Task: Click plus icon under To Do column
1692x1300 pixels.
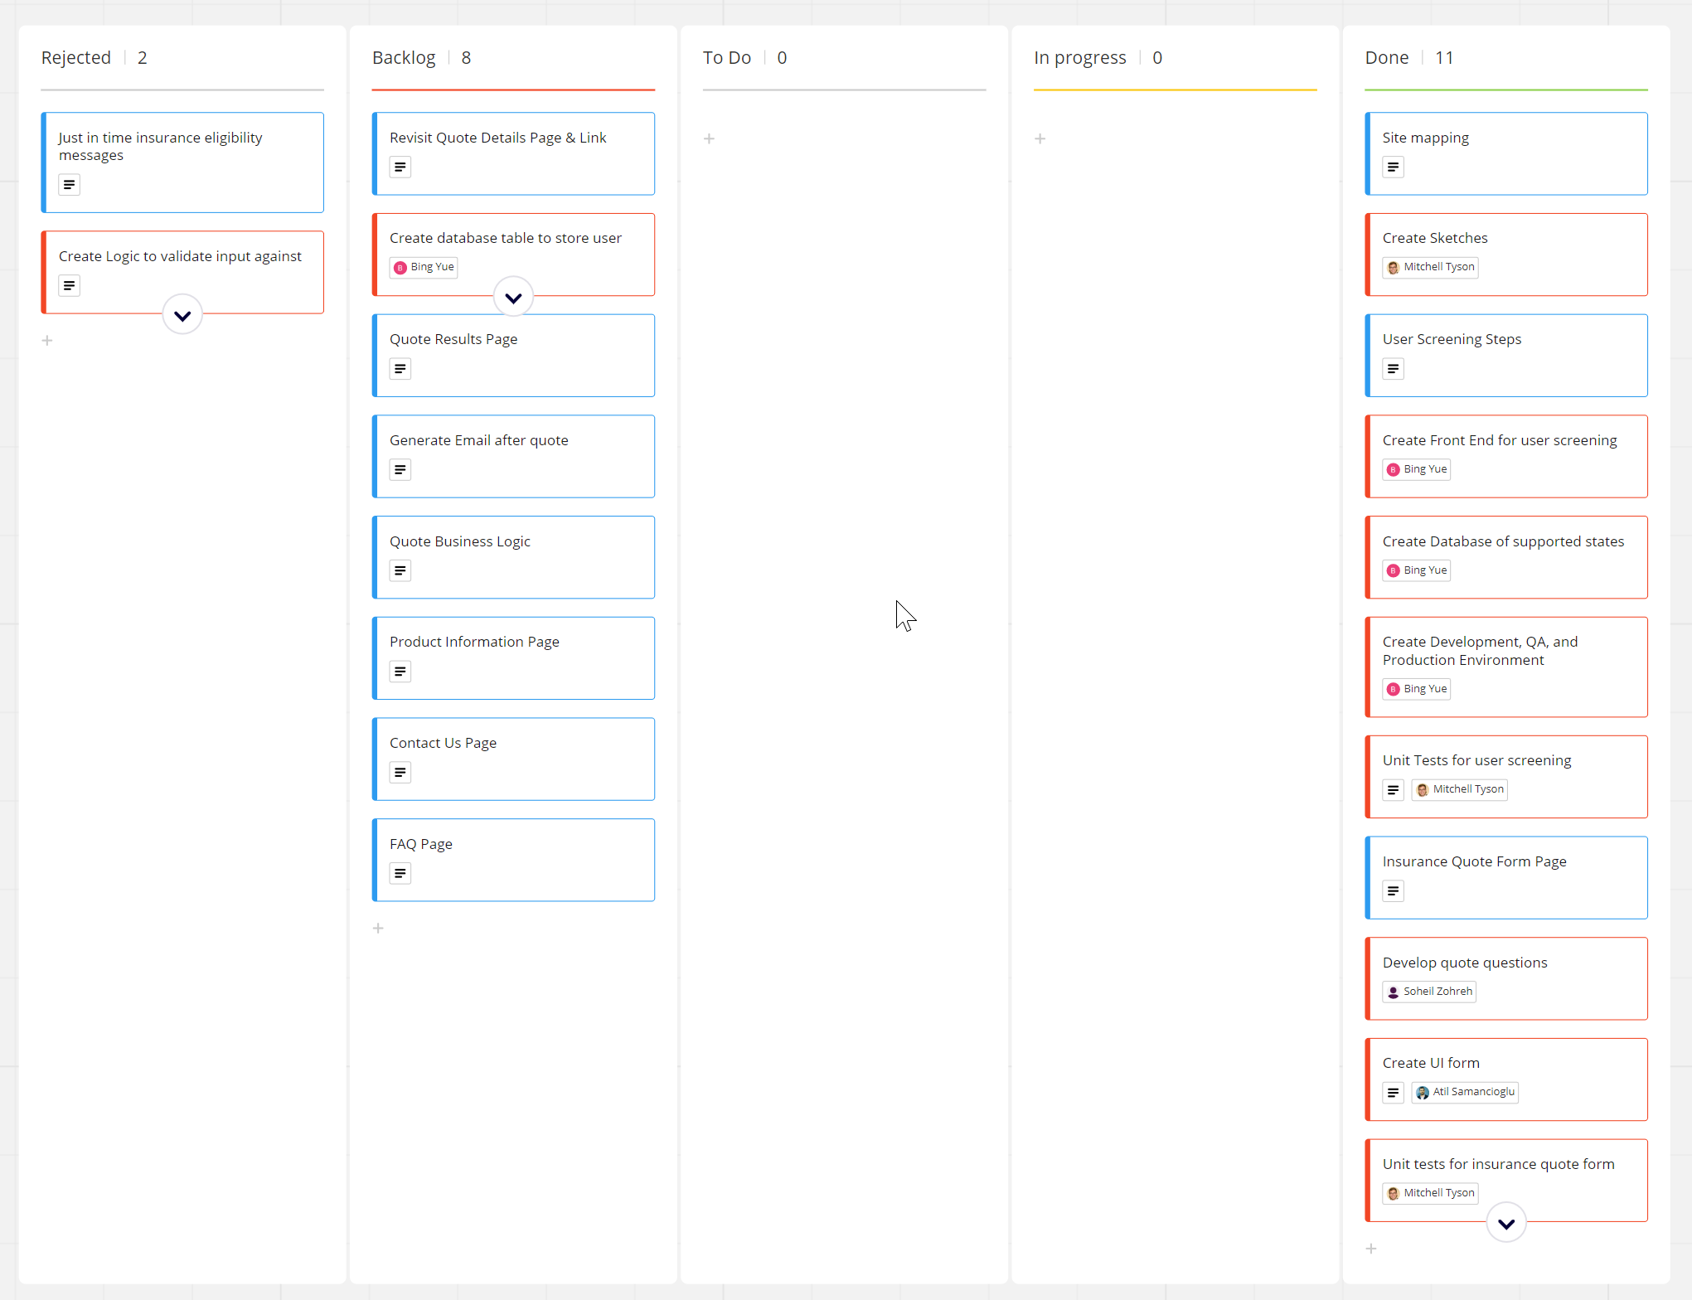Action: 709,138
